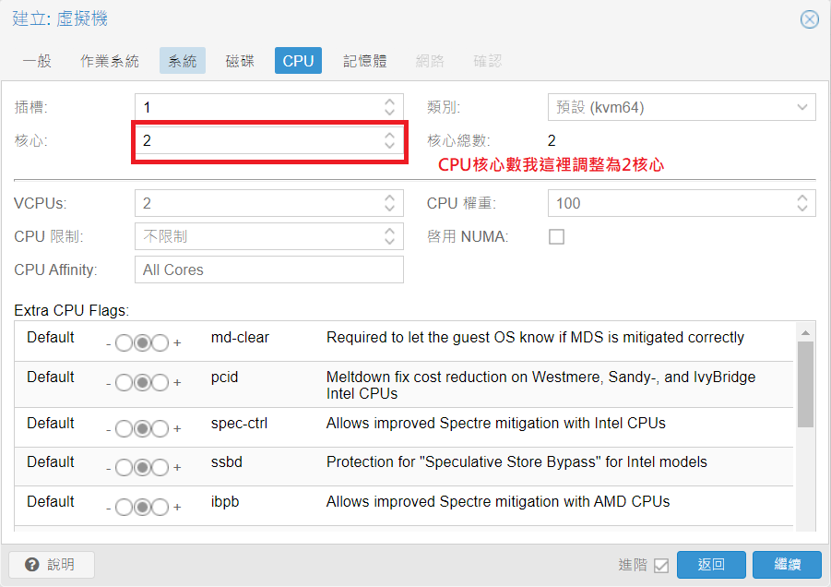This screenshot has width=831, height=587.
Task: Set pcid flag to minus (off)
Action: point(125,382)
